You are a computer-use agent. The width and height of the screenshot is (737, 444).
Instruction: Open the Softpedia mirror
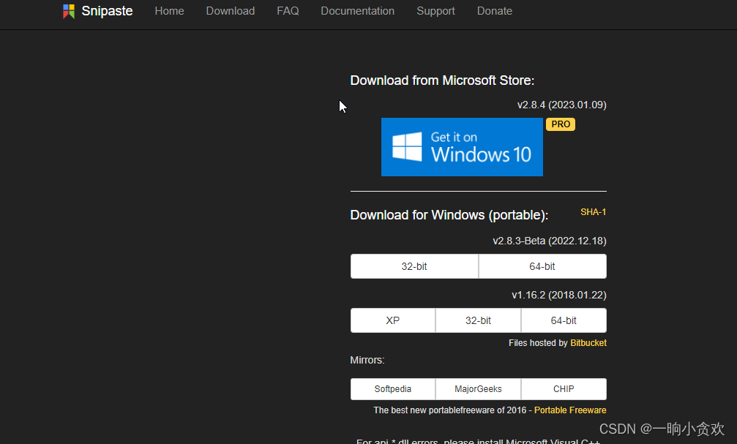tap(393, 389)
